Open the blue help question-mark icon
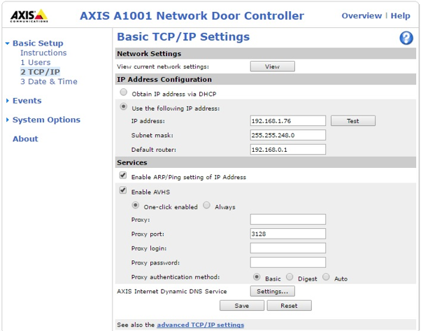 click(x=406, y=38)
